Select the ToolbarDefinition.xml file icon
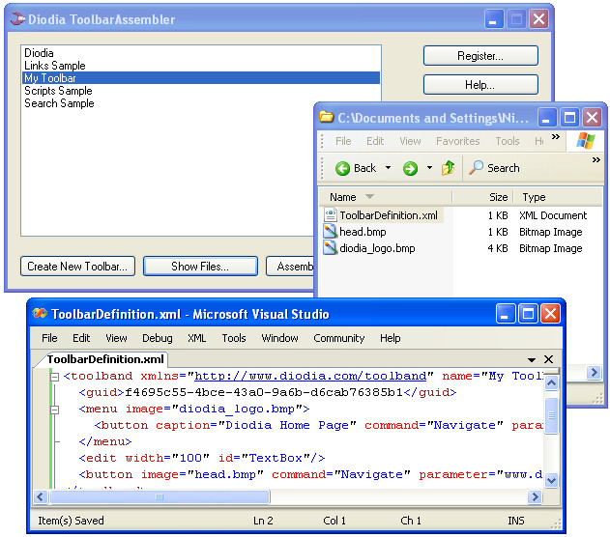 (331, 214)
